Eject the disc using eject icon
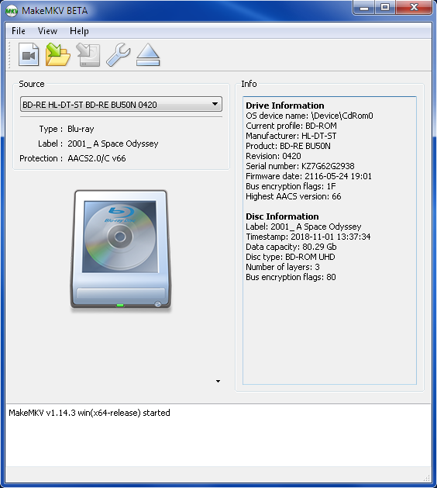 (148, 55)
